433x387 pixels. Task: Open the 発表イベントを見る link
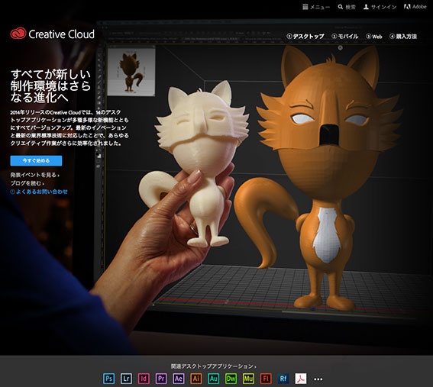coord(35,175)
